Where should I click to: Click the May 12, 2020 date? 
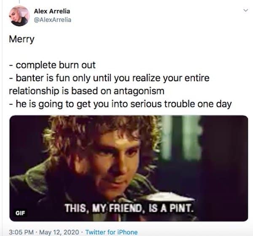[x=59, y=232]
